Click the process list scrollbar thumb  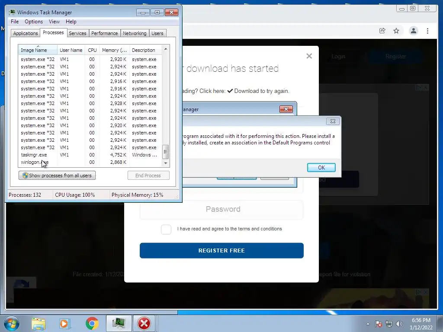[166, 152]
